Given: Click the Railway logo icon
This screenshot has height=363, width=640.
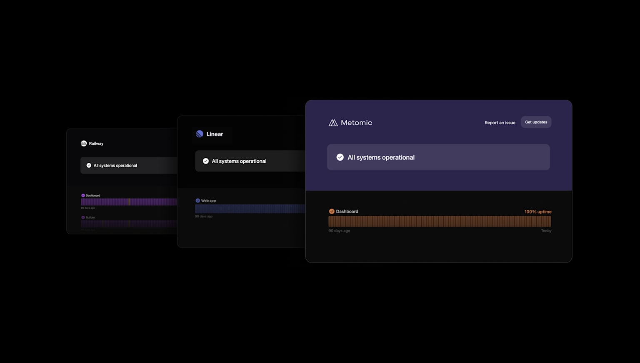Looking at the screenshot, I should (x=84, y=144).
